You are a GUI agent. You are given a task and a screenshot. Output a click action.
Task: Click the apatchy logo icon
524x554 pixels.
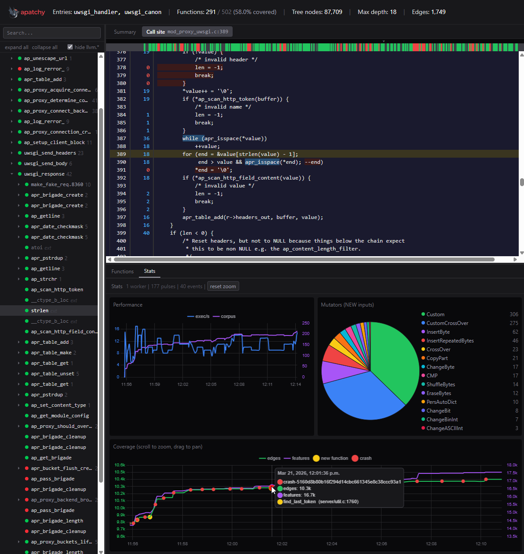click(13, 12)
